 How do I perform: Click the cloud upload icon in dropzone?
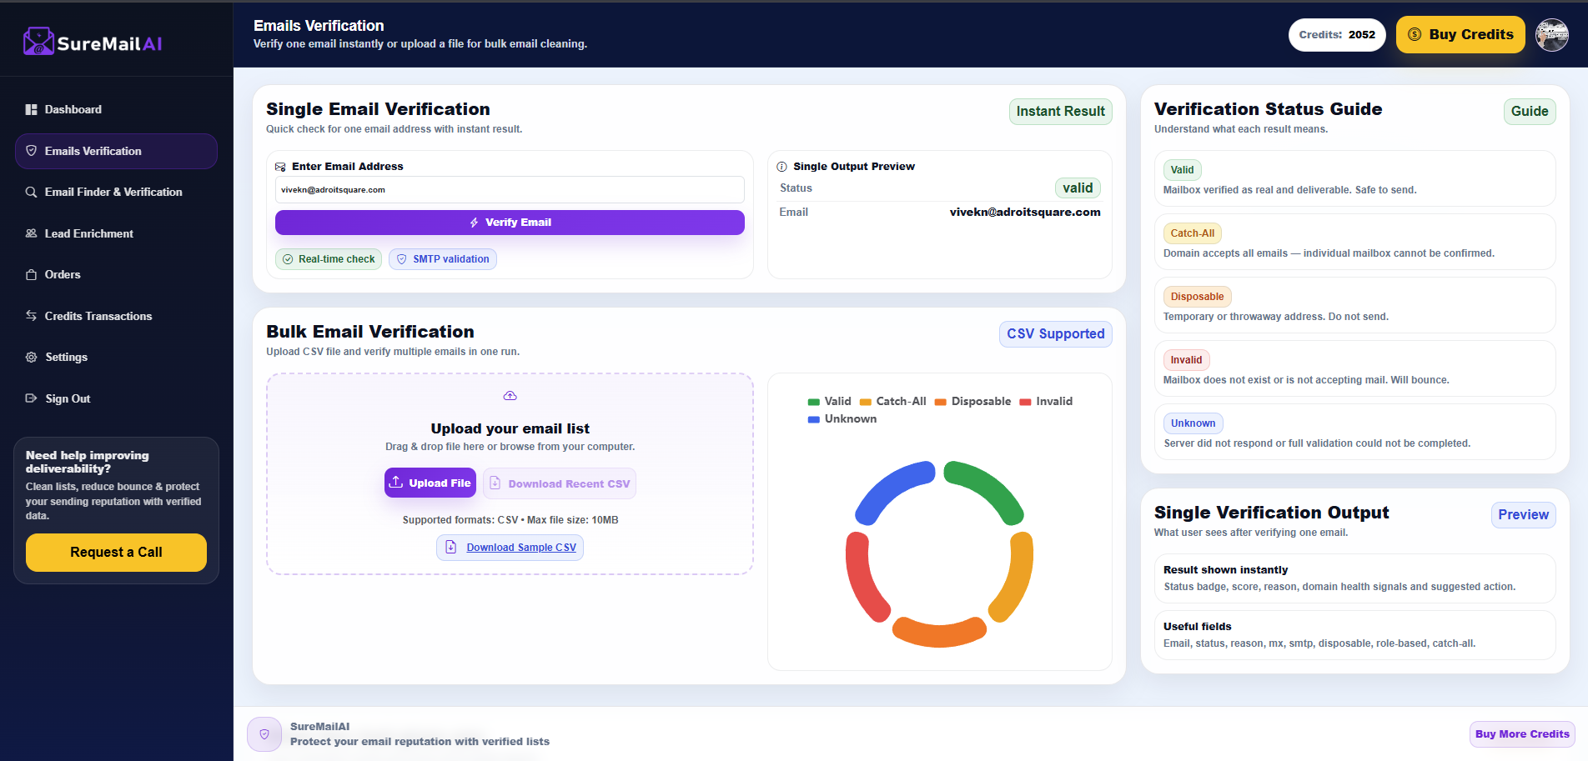tap(510, 396)
